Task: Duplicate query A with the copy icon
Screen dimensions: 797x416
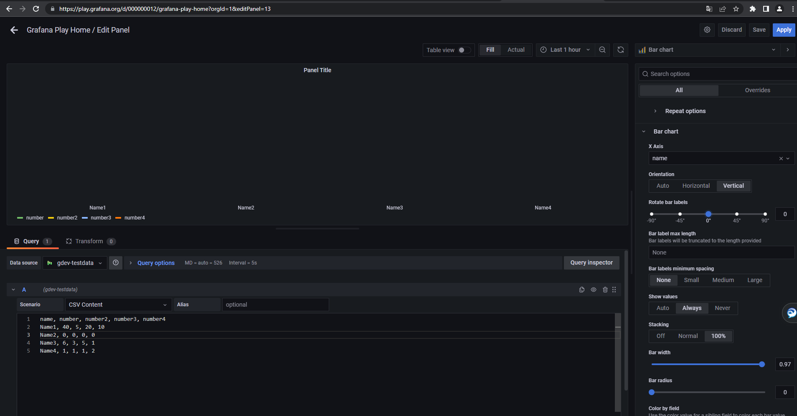Action: (582, 290)
